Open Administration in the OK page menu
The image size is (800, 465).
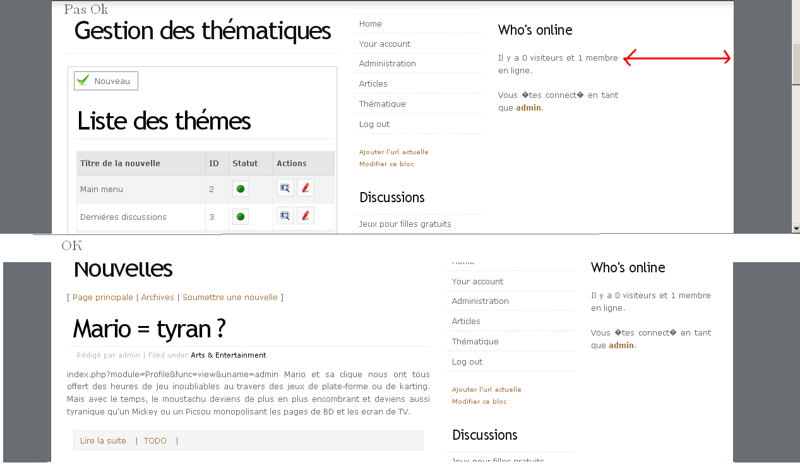480,301
